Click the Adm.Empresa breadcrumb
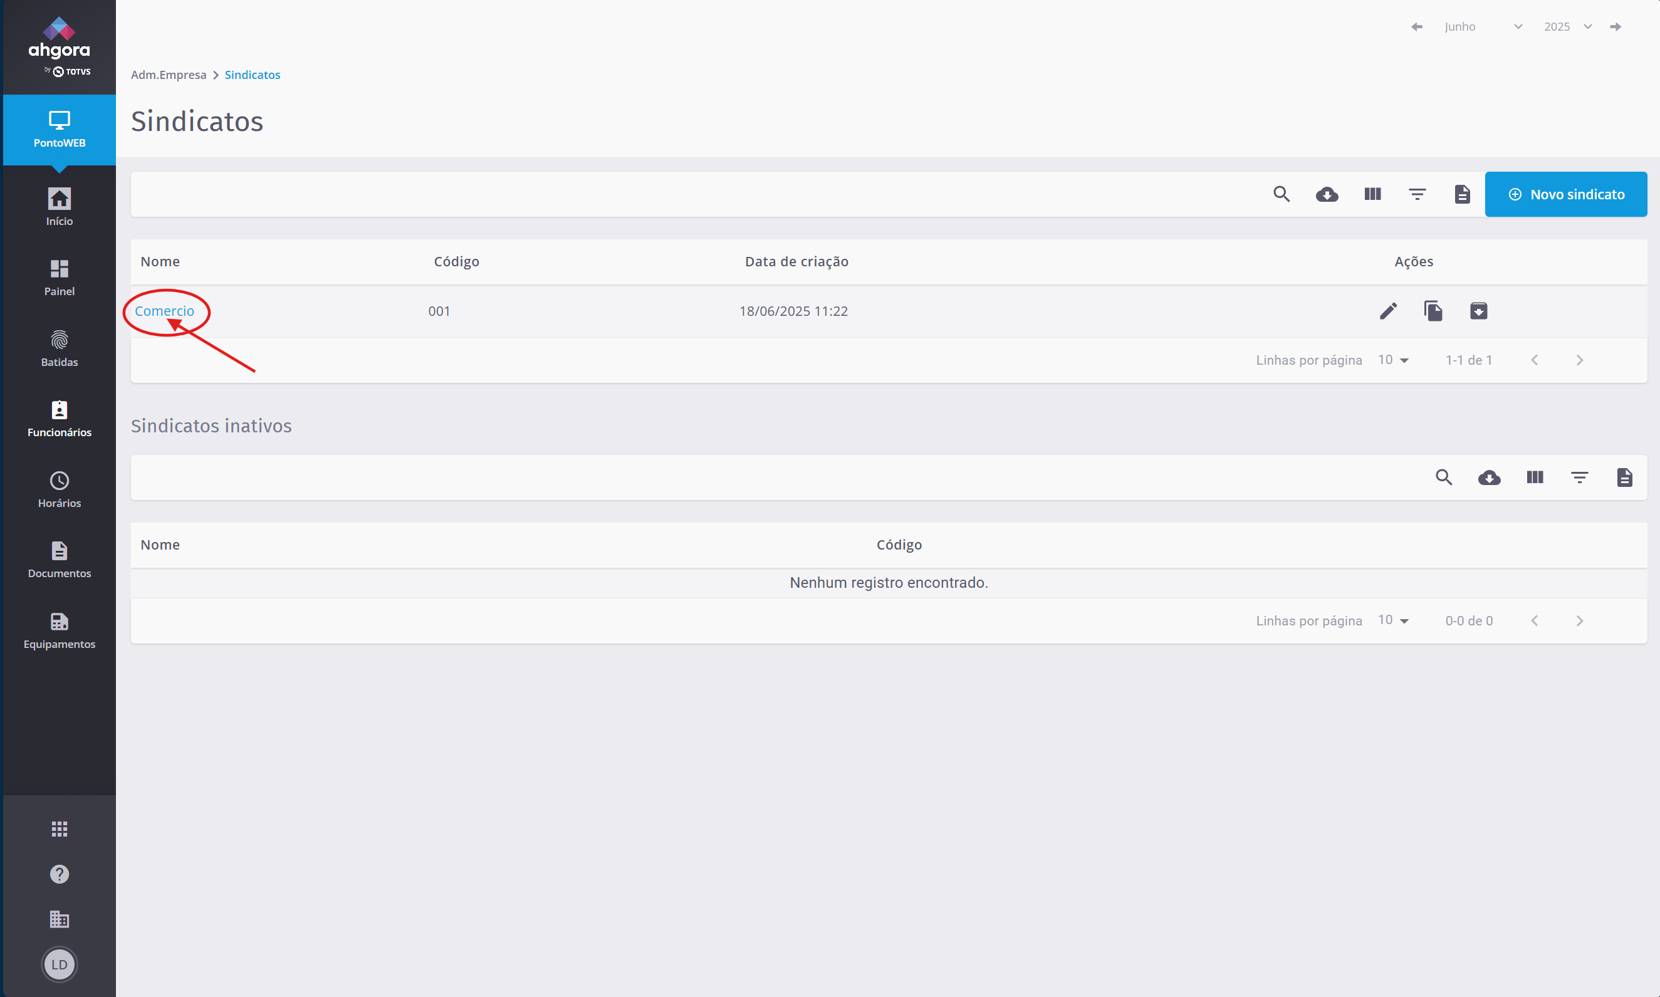Image resolution: width=1660 pixels, height=997 pixels. click(x=168, y=75)
